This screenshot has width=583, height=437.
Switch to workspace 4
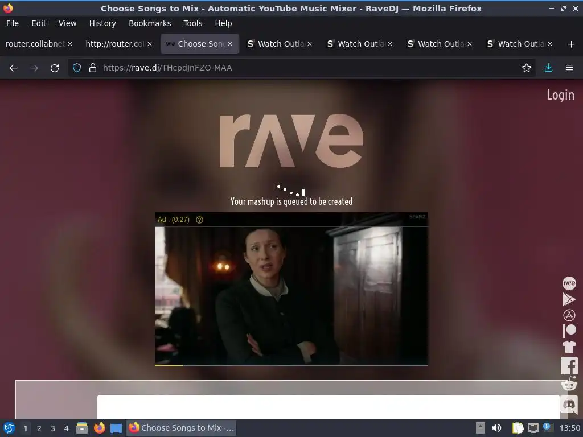point(66,428)
